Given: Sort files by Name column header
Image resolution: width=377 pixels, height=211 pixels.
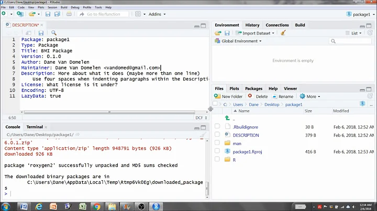Looking at the screenshot, I should click(x=243, y=111).
